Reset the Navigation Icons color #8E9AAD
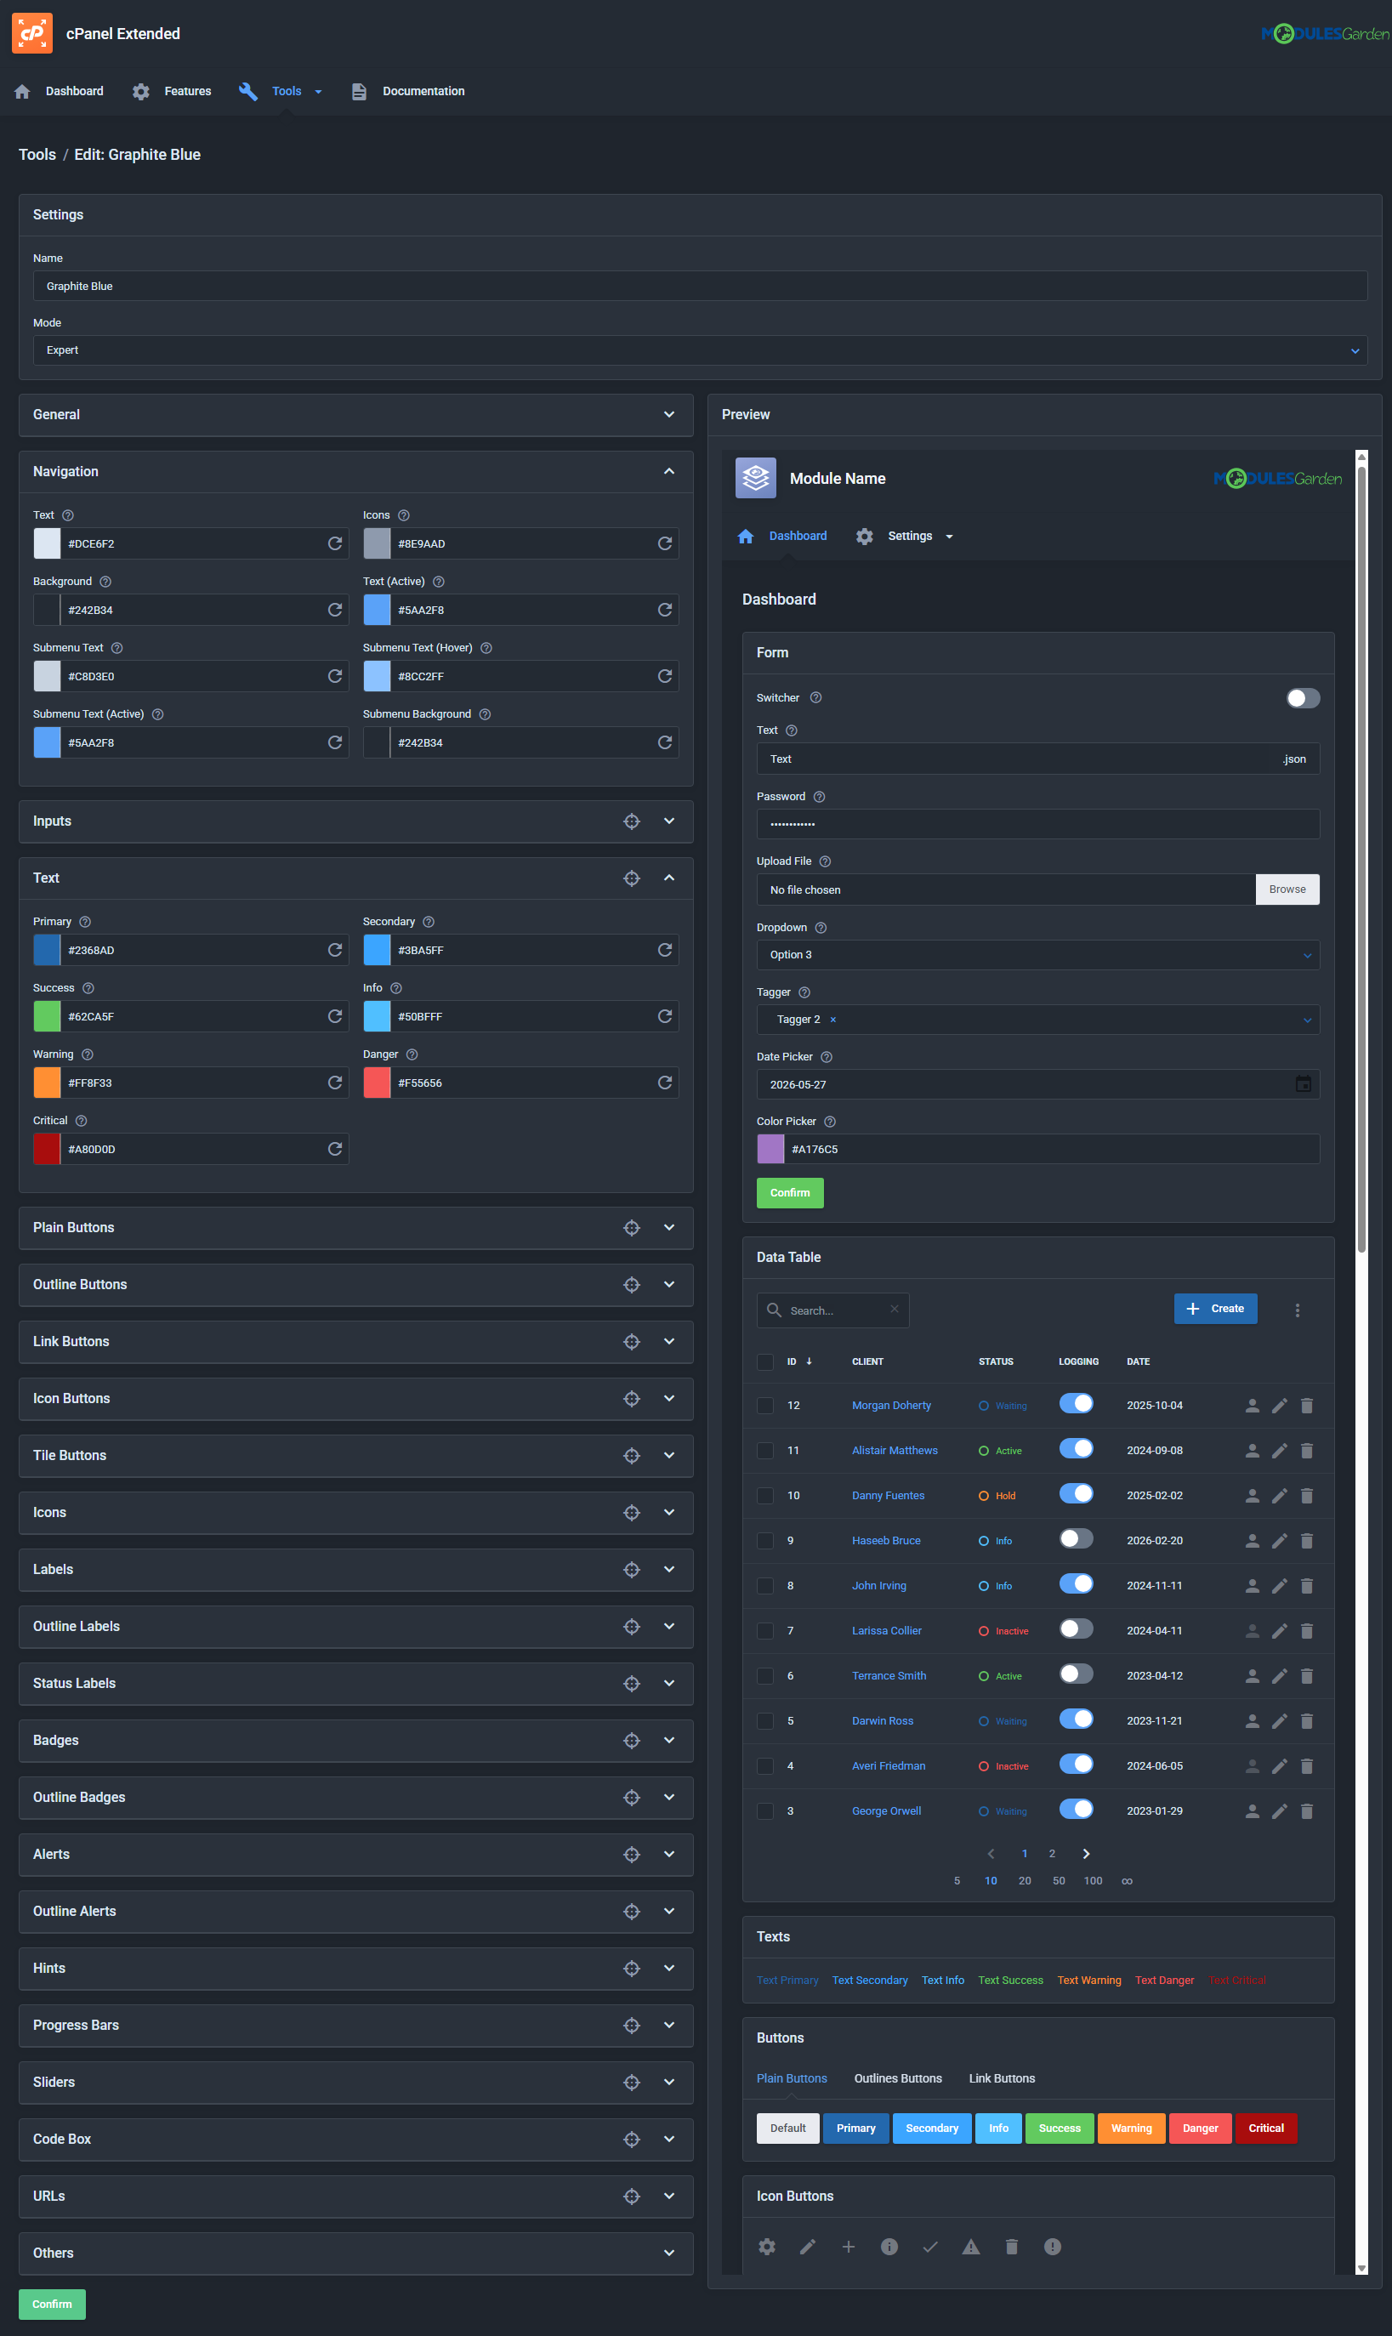Screen dimensions: 1392x2336 coord(665,544)
